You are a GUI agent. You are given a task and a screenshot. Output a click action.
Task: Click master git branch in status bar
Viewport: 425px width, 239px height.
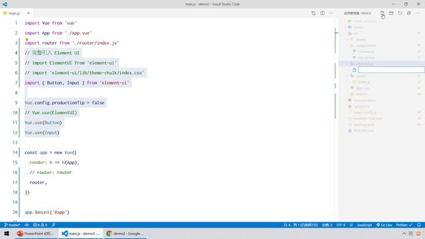[13, 225]
